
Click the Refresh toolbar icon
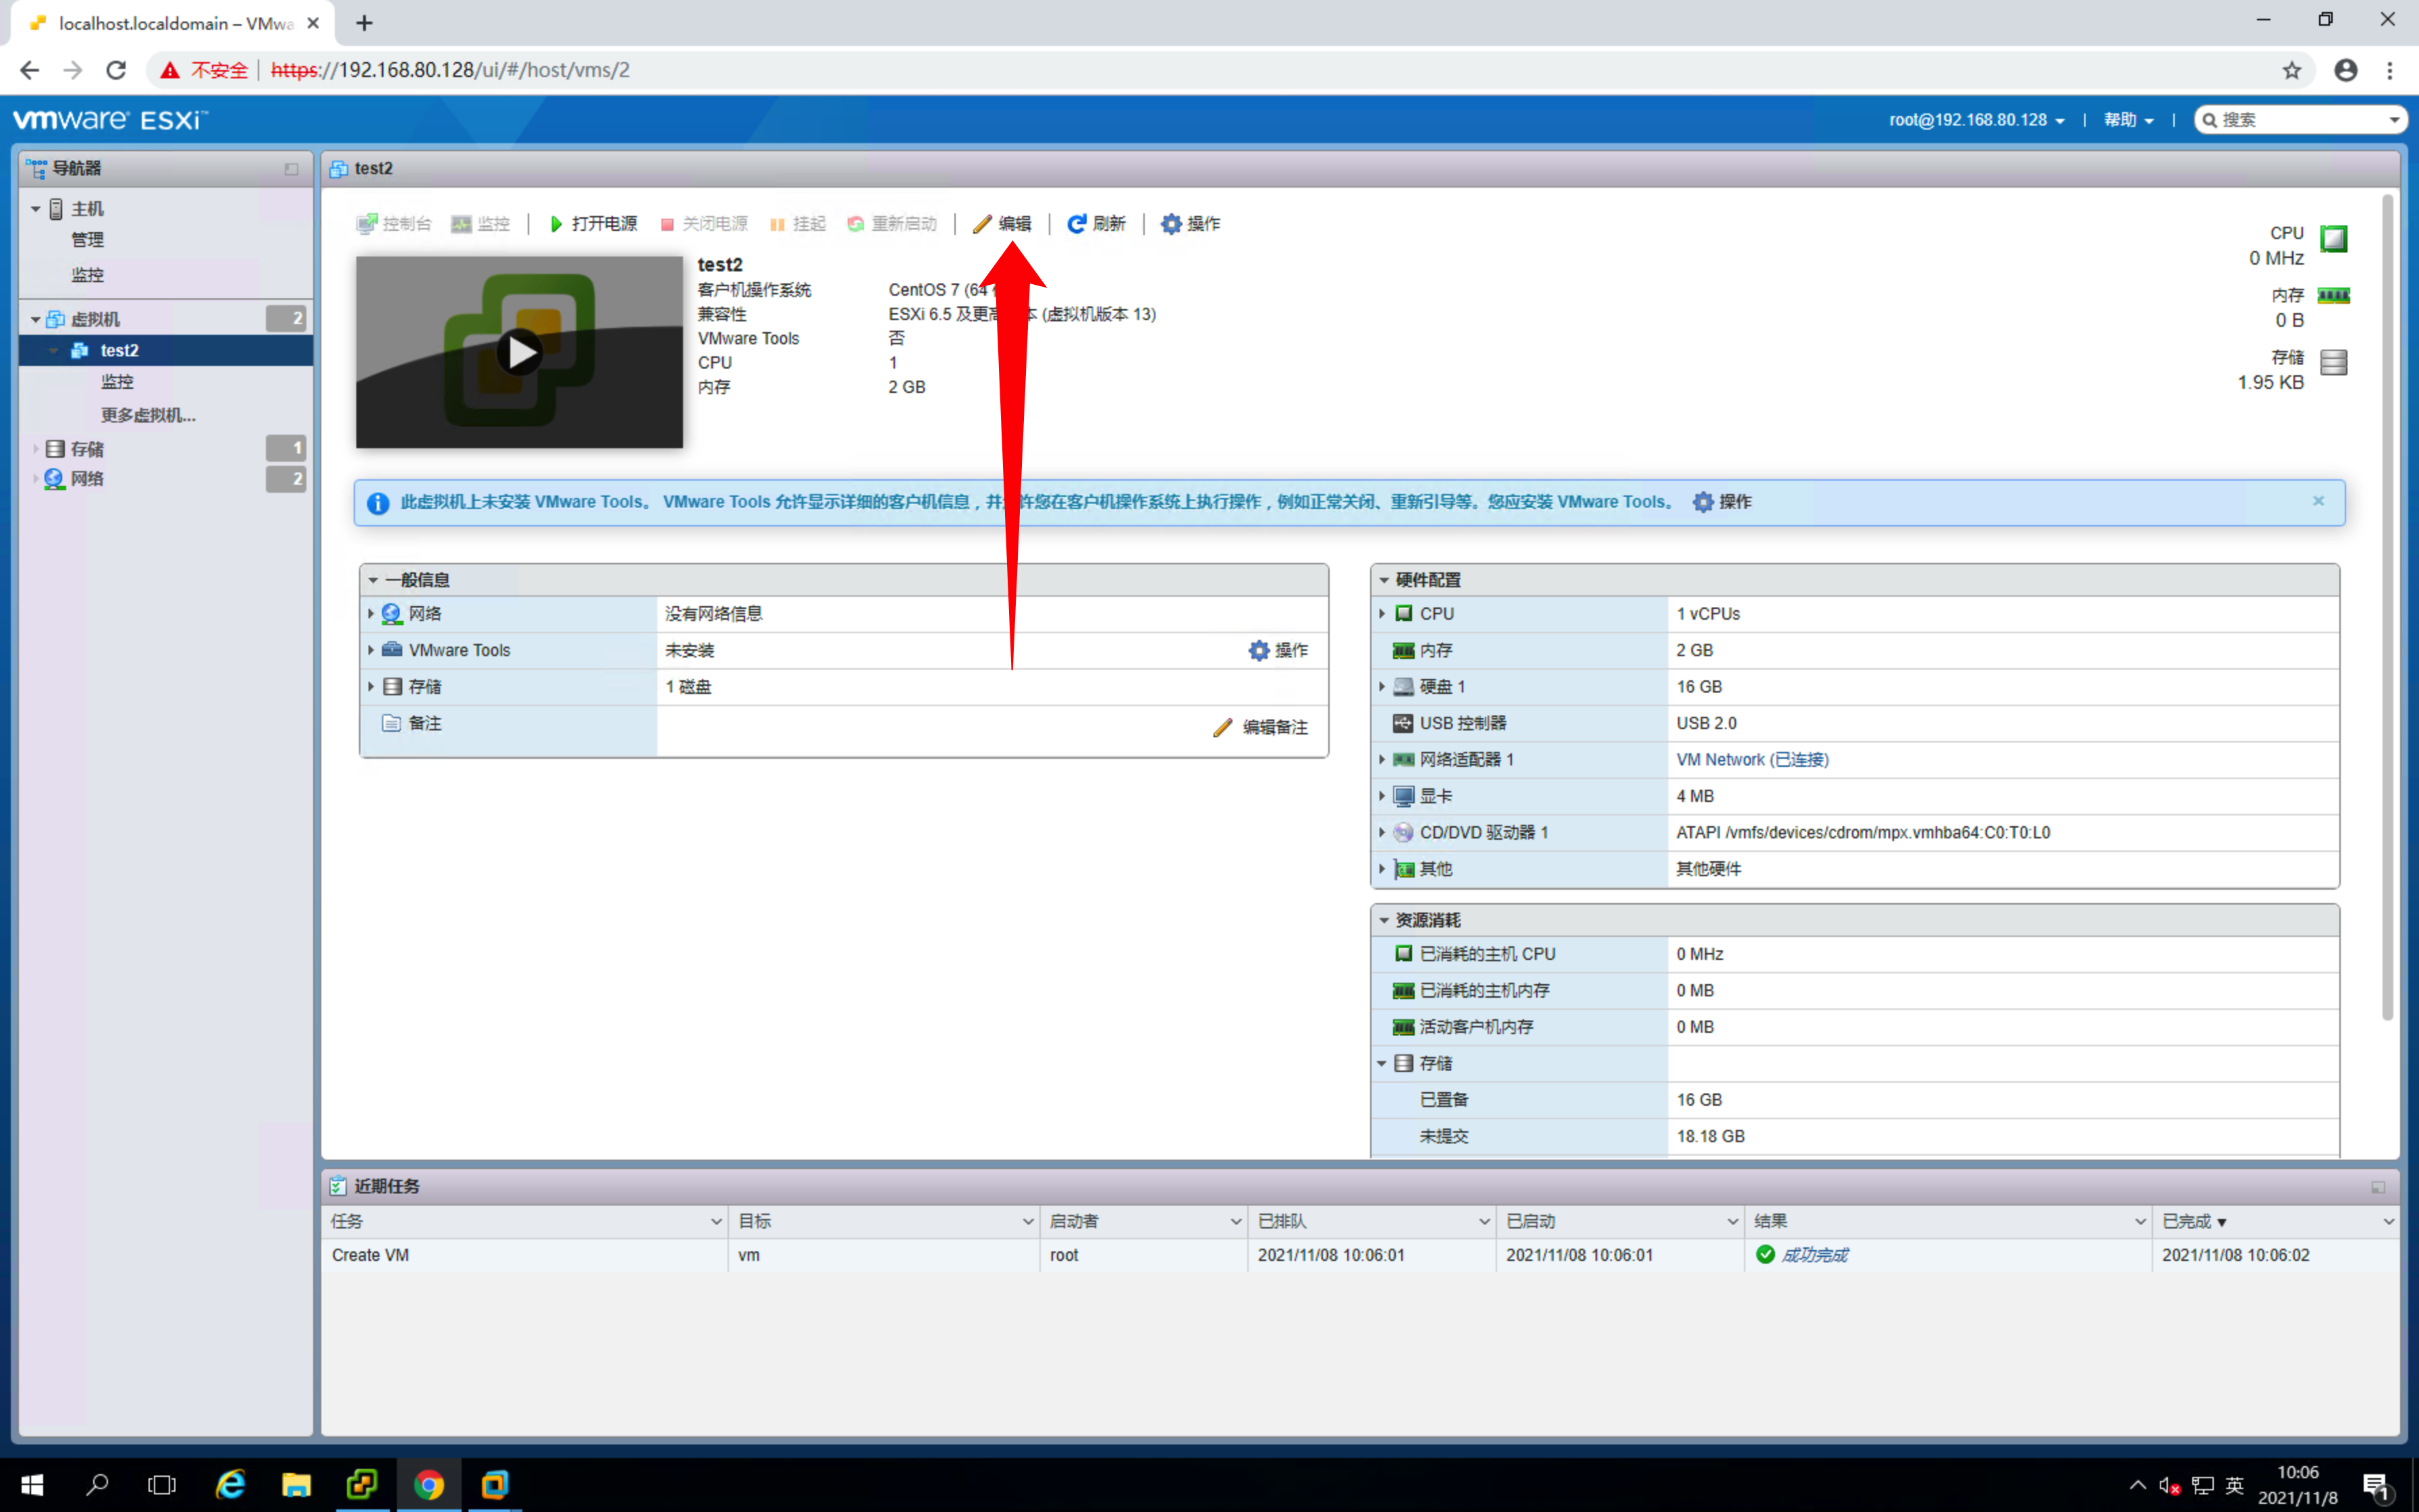[1077, 224]
